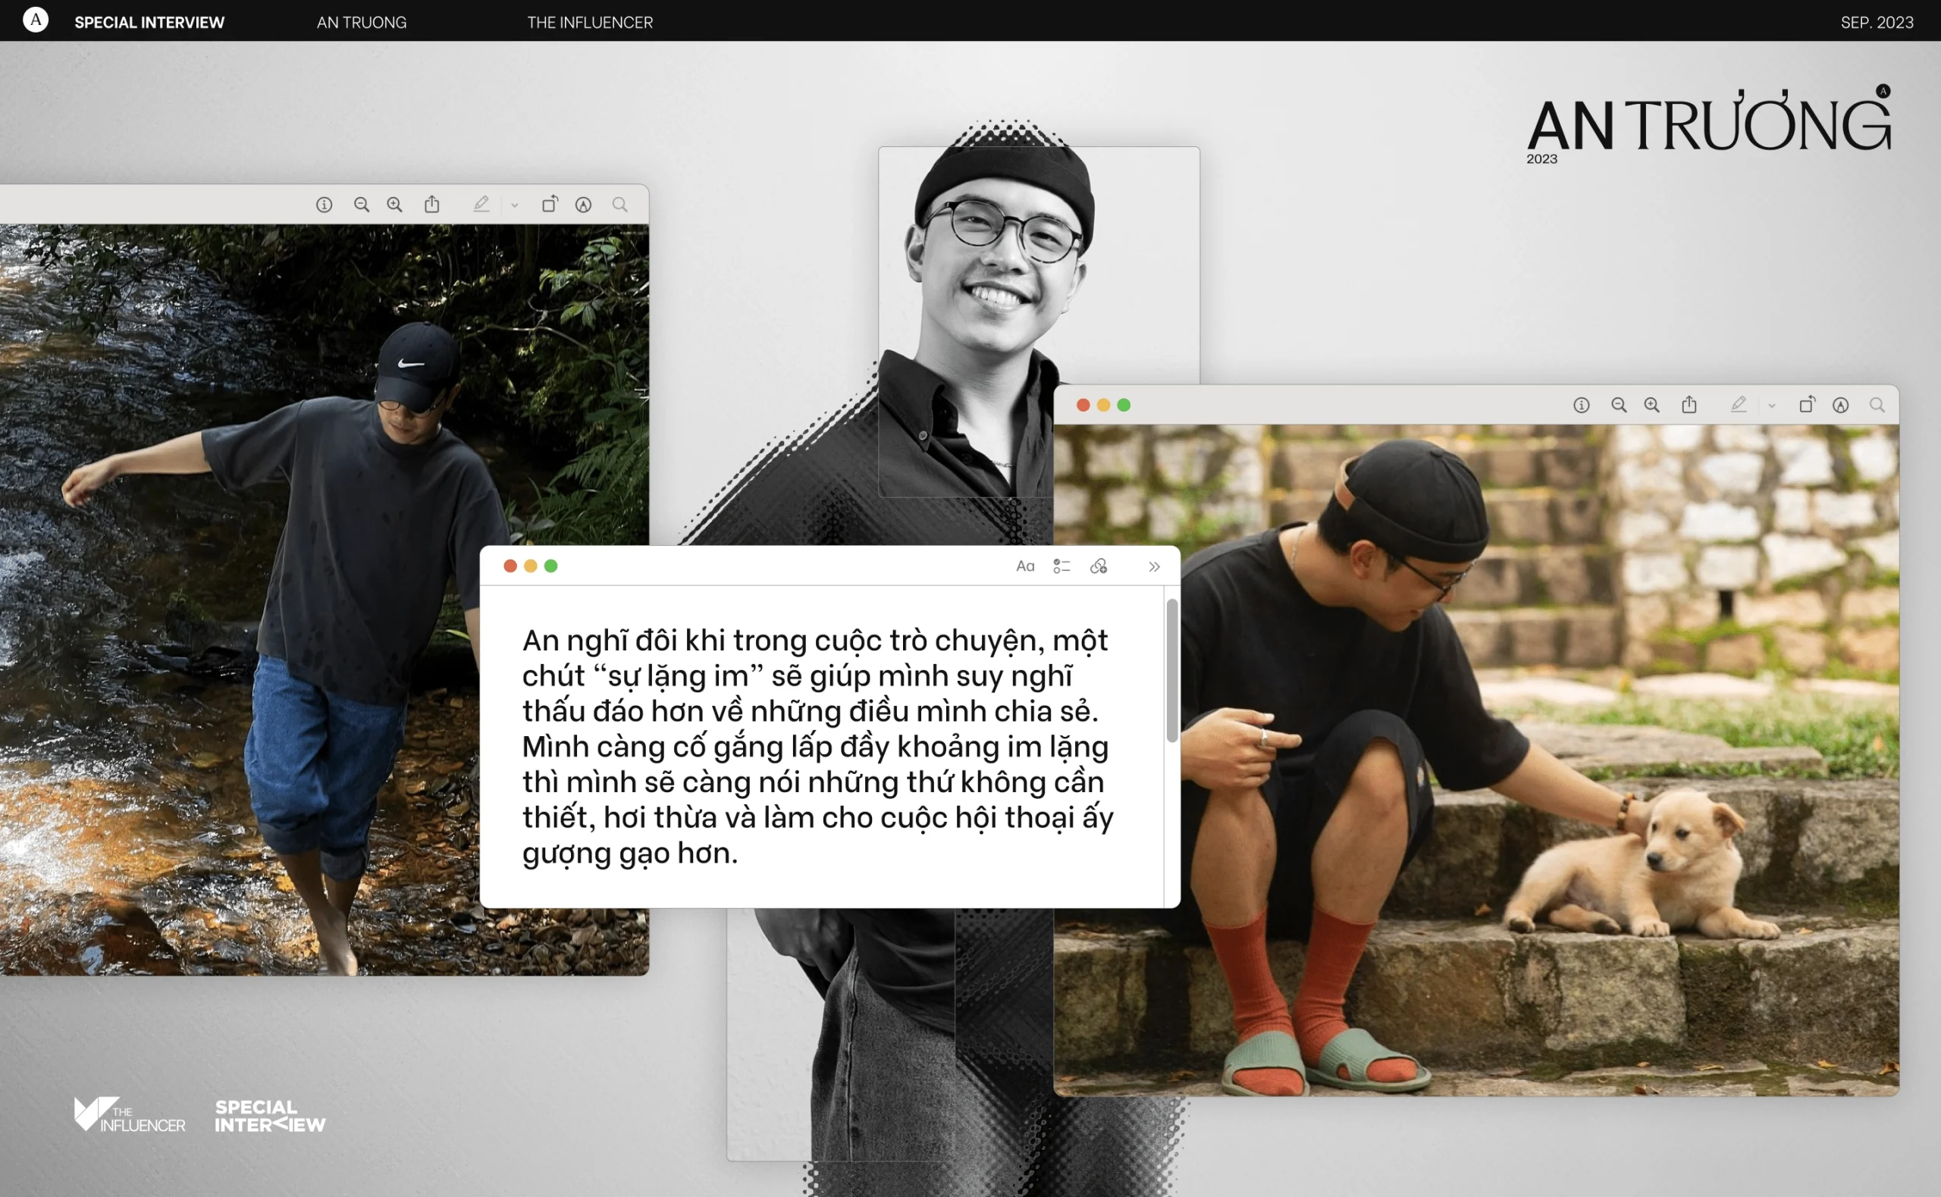The height and width of the screenshot is (1197, 1941).
Task: Expand markup dropdown in puppy photo window
Action: coord(1772,406)
